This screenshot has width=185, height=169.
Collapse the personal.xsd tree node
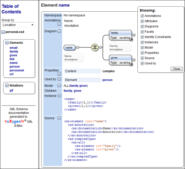3,32
